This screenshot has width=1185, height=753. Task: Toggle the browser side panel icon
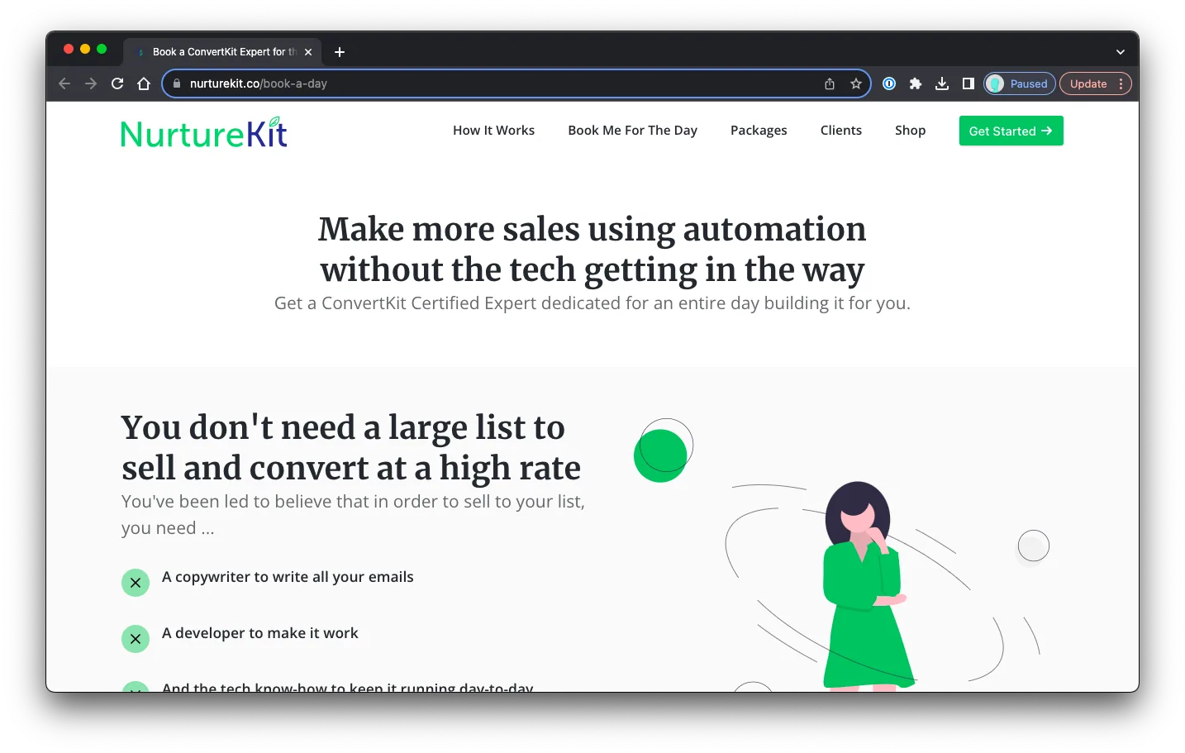tap(968, 83)
